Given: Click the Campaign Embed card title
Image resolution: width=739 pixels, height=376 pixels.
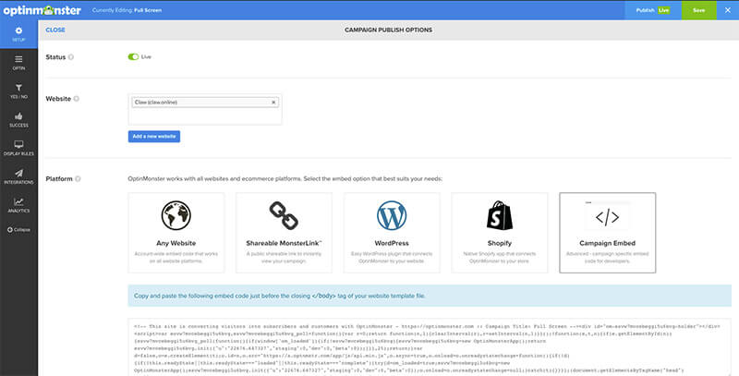Looking at the screenshot, I should pyautogui.click(x=608, y=243).
